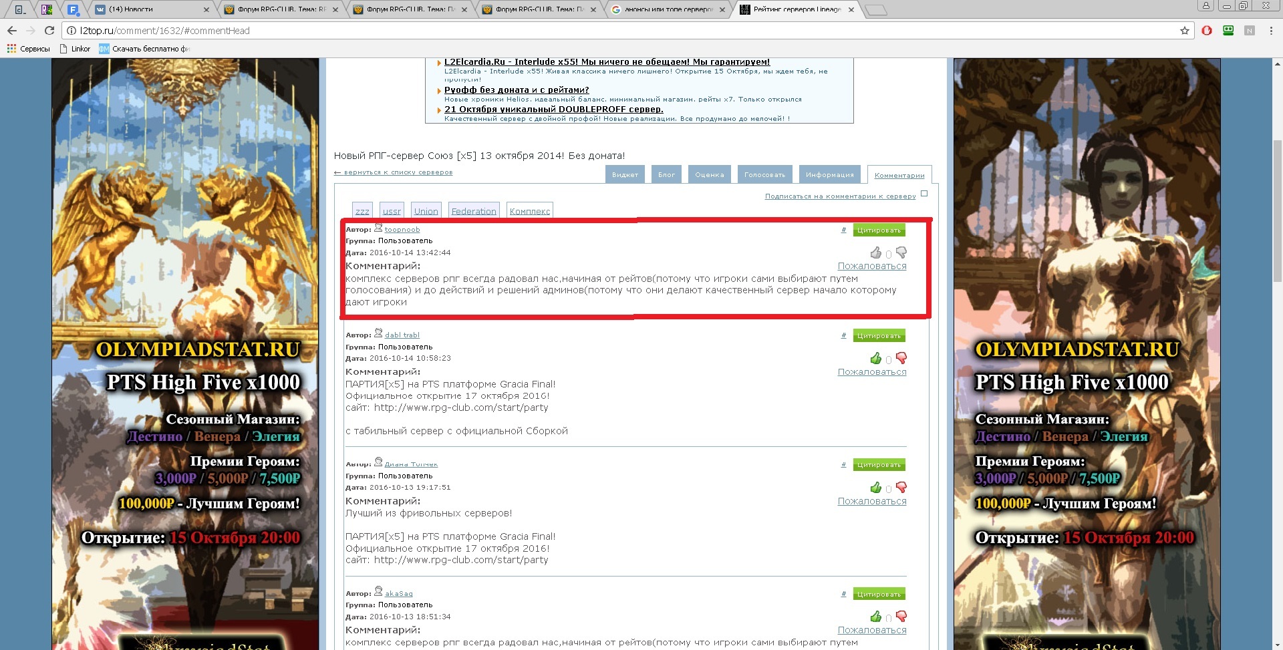Open the Union server tab
The image size is (1283, 650).
[x=426, y=210]
